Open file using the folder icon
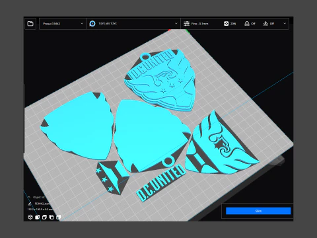 [30, 23]
